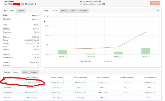Click the info icon beside Track record verified

[100, 2]
